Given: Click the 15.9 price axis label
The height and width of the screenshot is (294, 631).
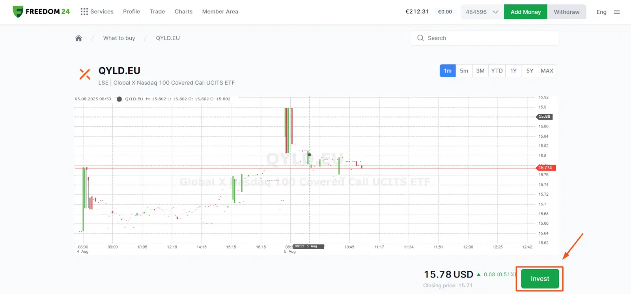Looking at the screenshot, I should (x=543, y=107).
